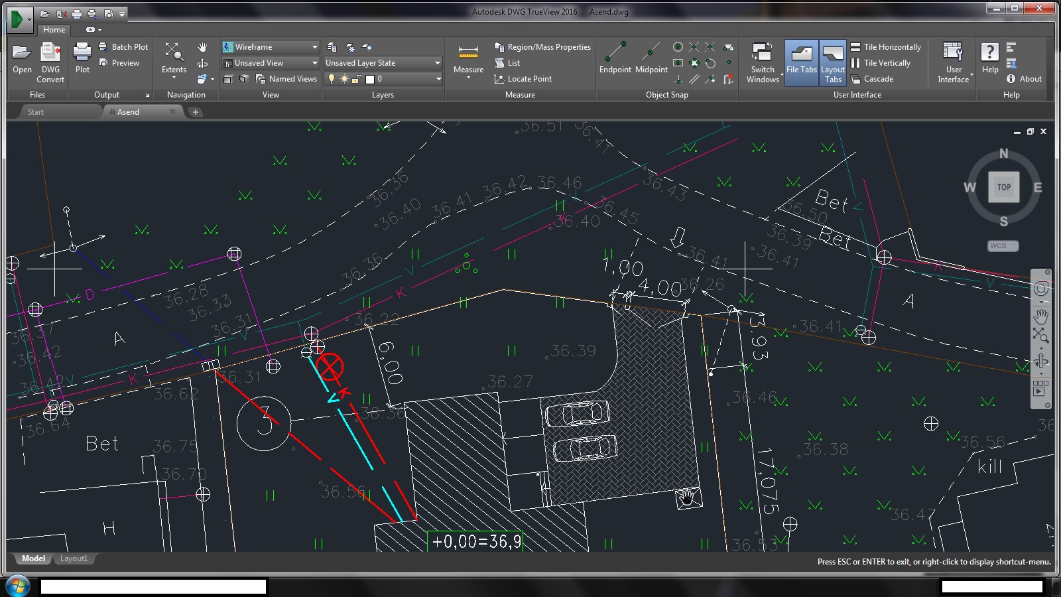Click the Locate Point tool

[523, 79]
